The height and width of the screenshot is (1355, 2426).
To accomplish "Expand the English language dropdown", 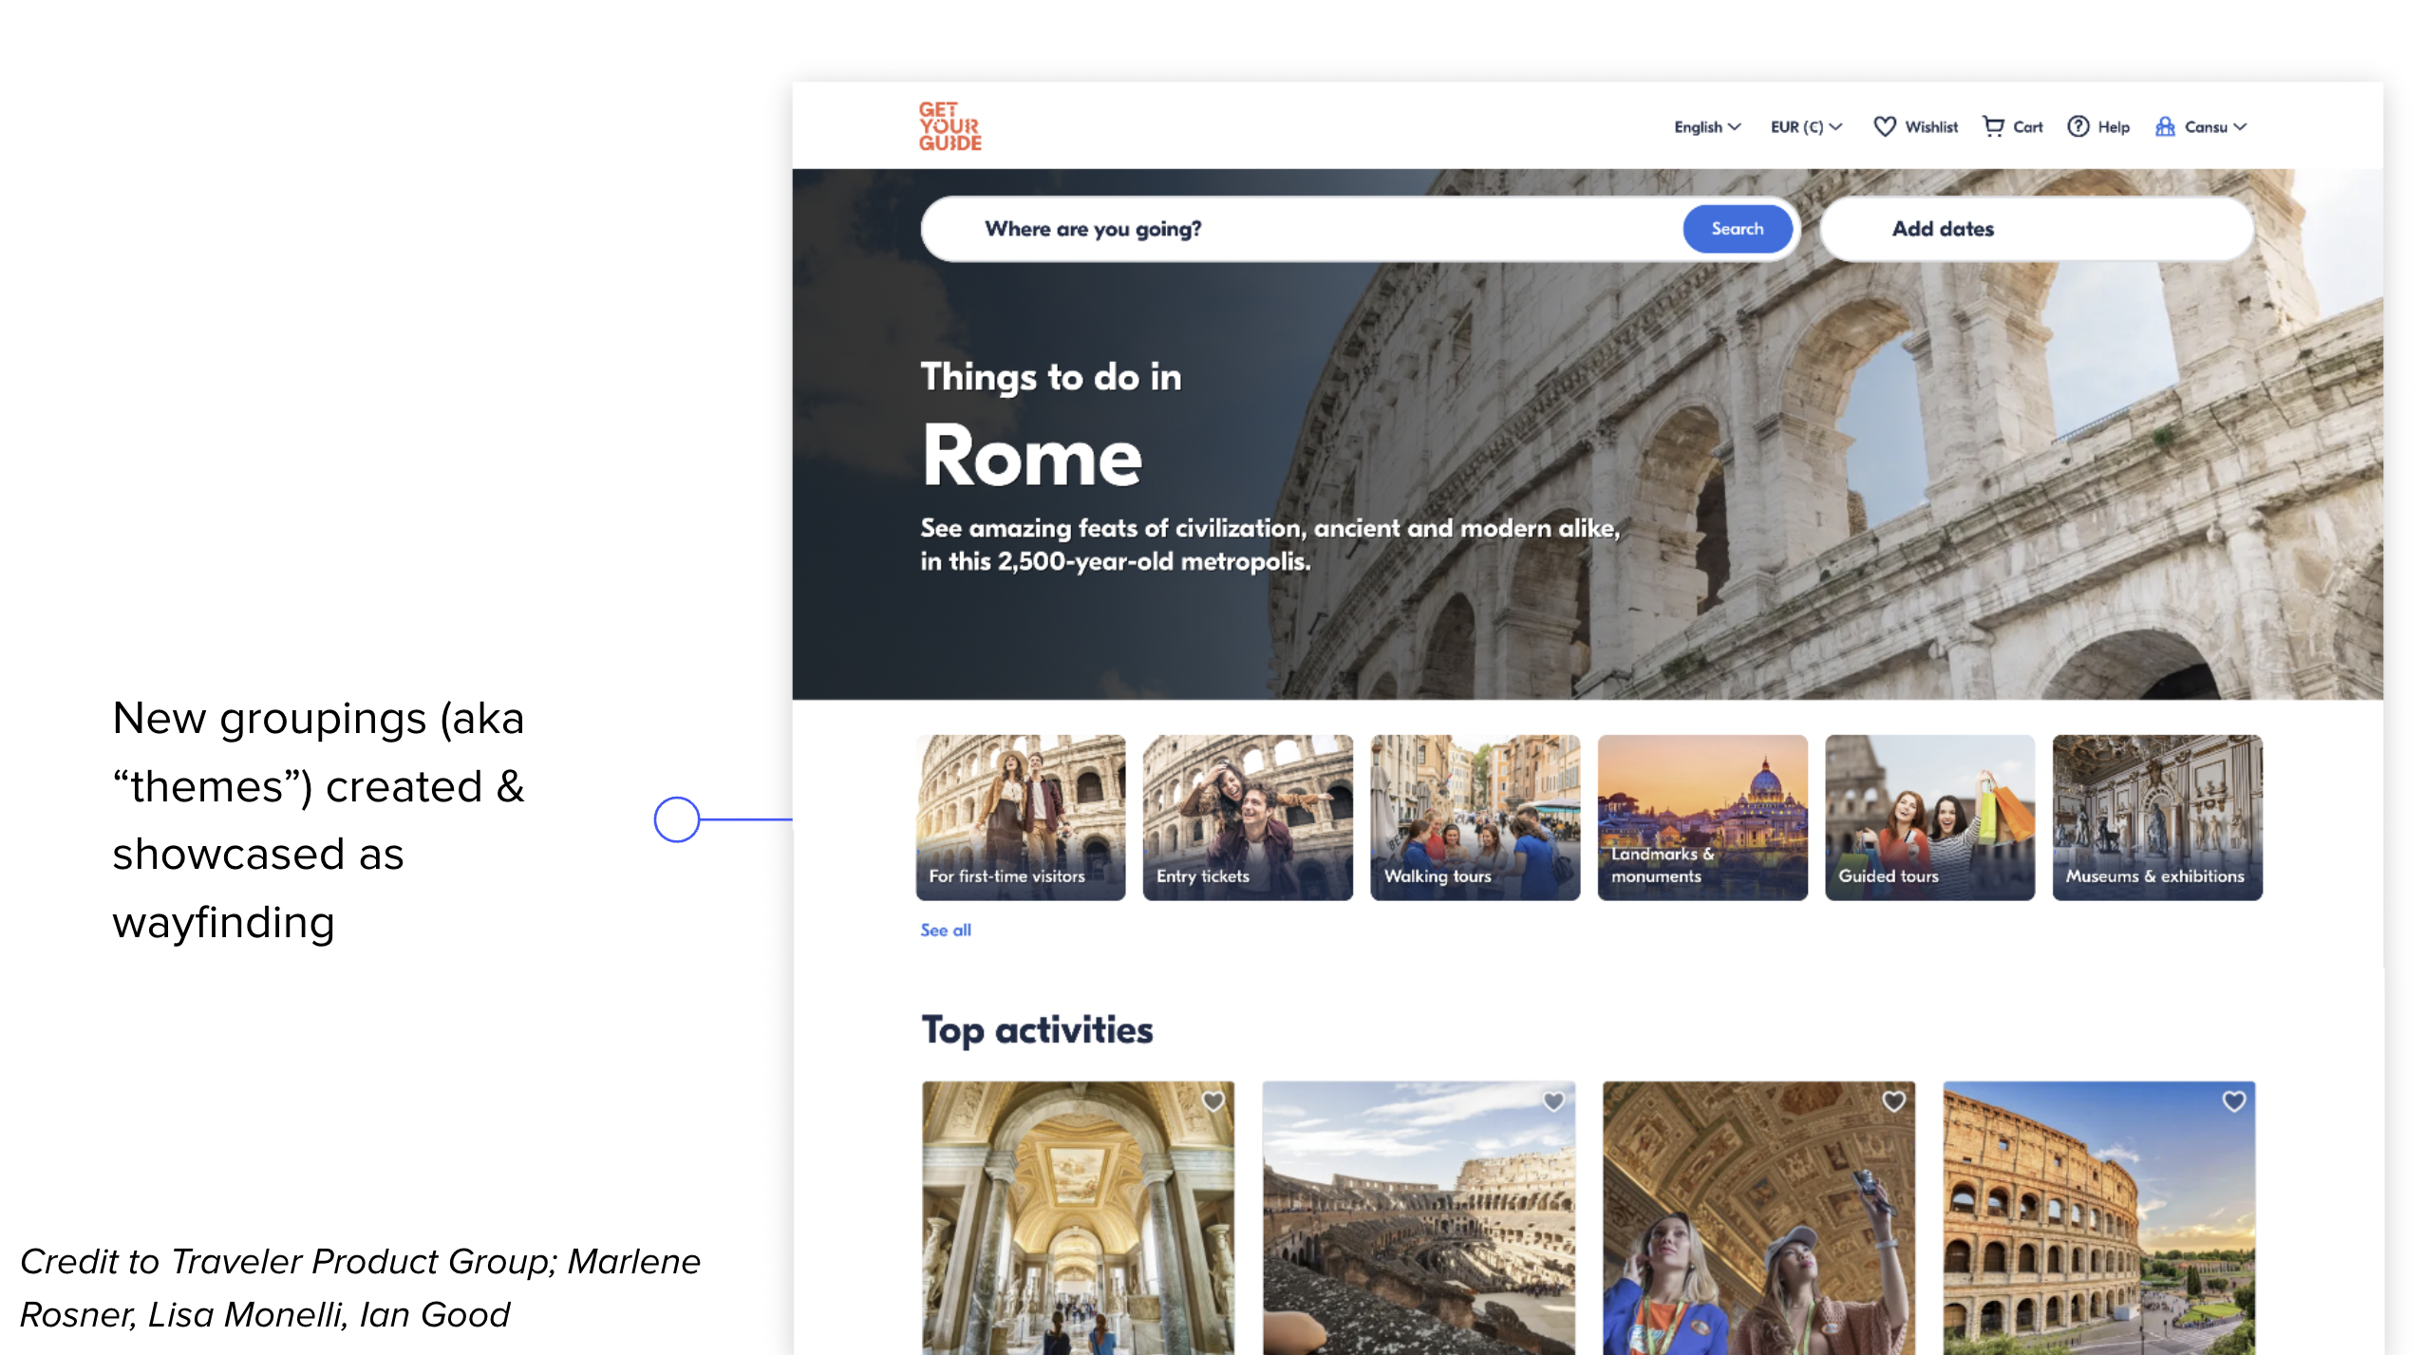I will pyautogui.click(x=1706, y=127).
